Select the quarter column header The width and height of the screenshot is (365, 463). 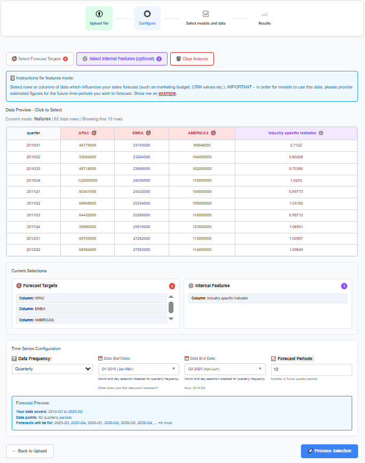click(x=34, y=133)
